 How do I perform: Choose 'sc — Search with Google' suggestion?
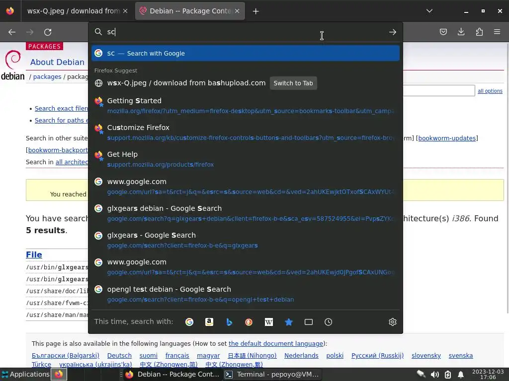(246, 53)
